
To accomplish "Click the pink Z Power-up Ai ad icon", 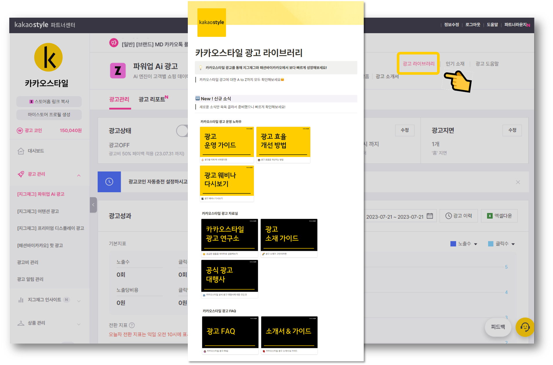I will coord(118,70).
